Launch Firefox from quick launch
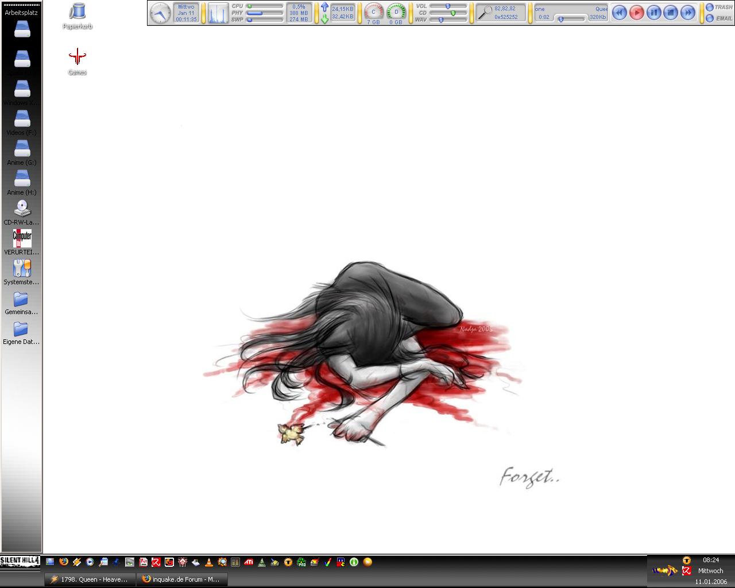The height and width of the screenshot is (588, 735). (x=63, y=562)
